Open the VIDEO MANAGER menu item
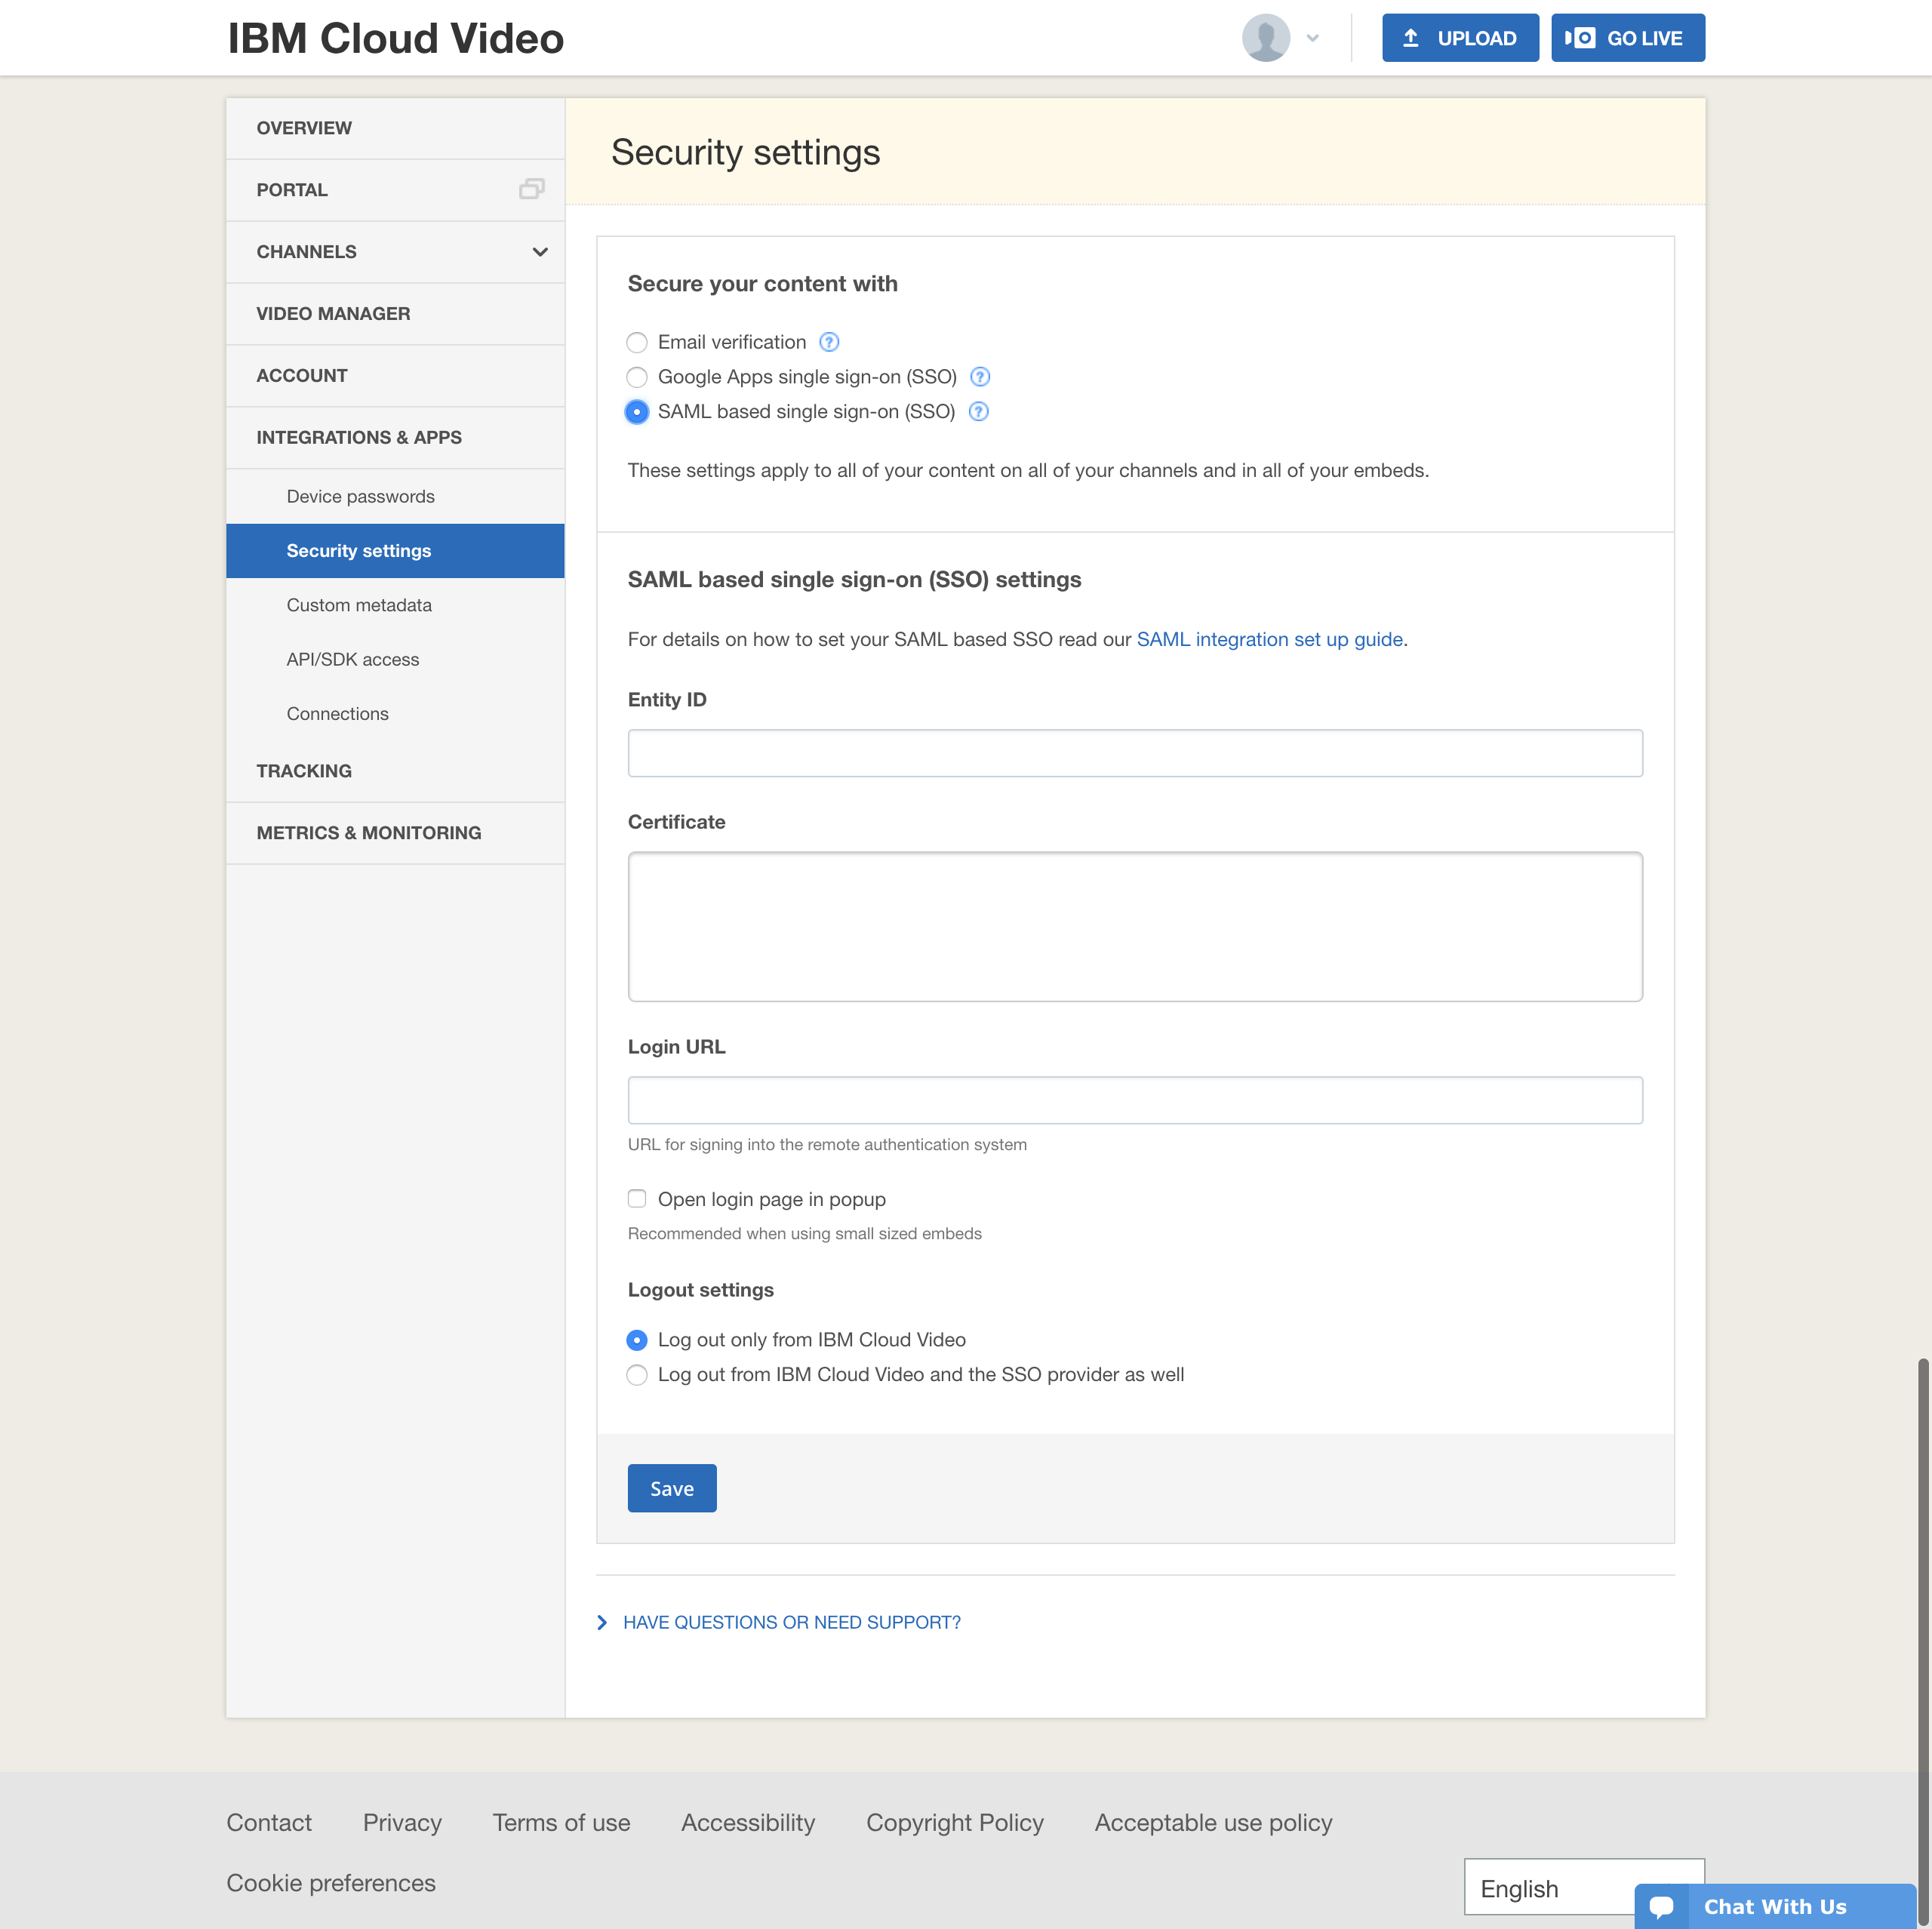Viewport: 1932px width, 1929px height. [x=395, y=314]
